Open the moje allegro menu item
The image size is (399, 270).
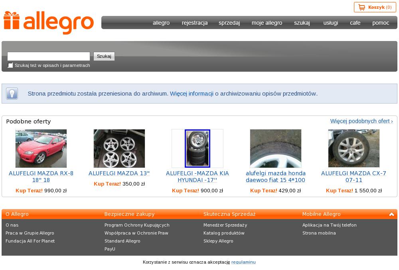click(x=267, y=23)
